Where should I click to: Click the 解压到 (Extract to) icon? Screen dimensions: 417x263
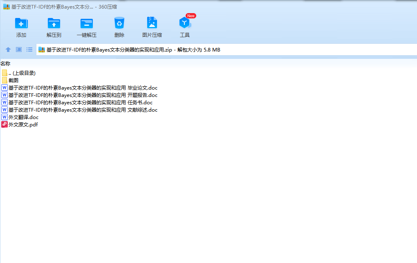click(x=54, y=23)
